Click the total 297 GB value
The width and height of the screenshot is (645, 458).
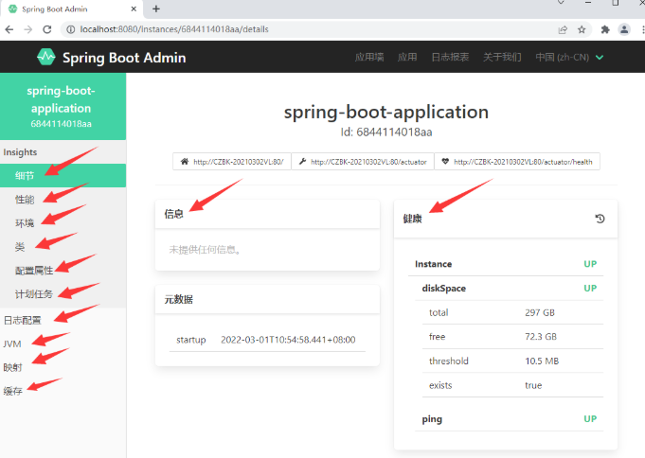(x=540, y=312)
